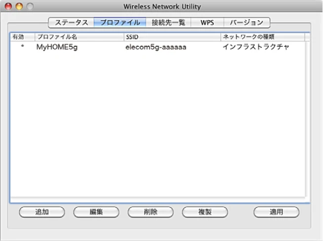Click the elecom5g-aaaaaa SSID cell
This screenshot has width=323, height=241.
(156, 47)
